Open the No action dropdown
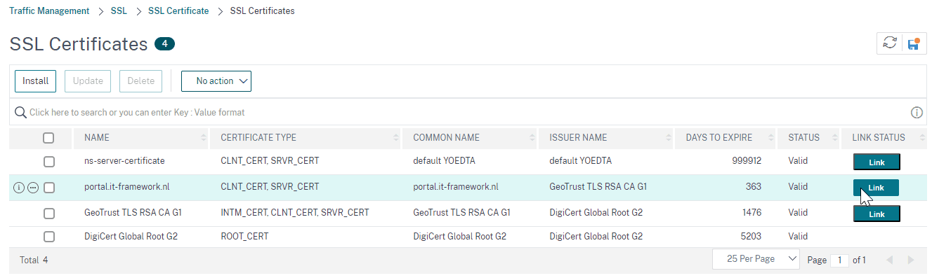The width and height of the screenshot is (932, 278). pos(216,81)
